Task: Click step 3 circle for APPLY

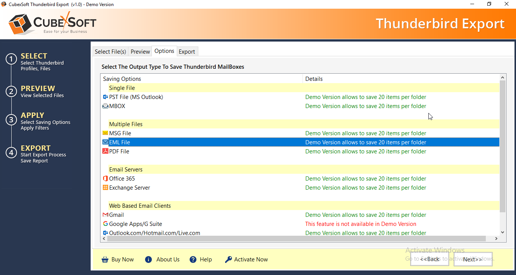Action: tap(11, 120)
